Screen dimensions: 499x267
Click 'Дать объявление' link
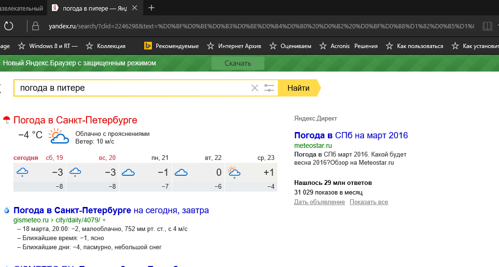point(319,202)
